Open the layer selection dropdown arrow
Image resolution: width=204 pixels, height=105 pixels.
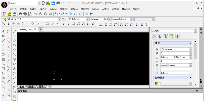59,19
